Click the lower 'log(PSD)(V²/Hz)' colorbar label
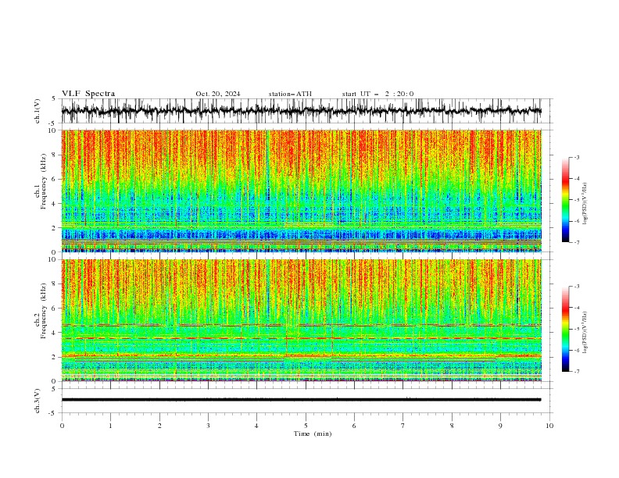This screenshot has width=619, height=478. tap(585, 333)
